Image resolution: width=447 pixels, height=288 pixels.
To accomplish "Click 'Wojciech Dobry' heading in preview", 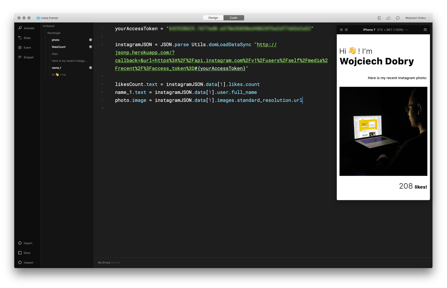I will click(x=377, y=61).
